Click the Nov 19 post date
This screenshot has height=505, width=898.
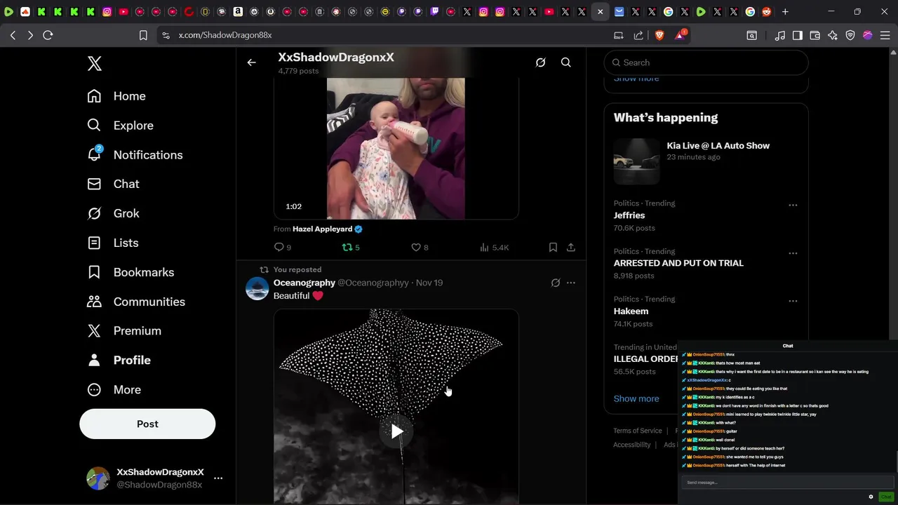pyautogui.click(x=429, y=283)
